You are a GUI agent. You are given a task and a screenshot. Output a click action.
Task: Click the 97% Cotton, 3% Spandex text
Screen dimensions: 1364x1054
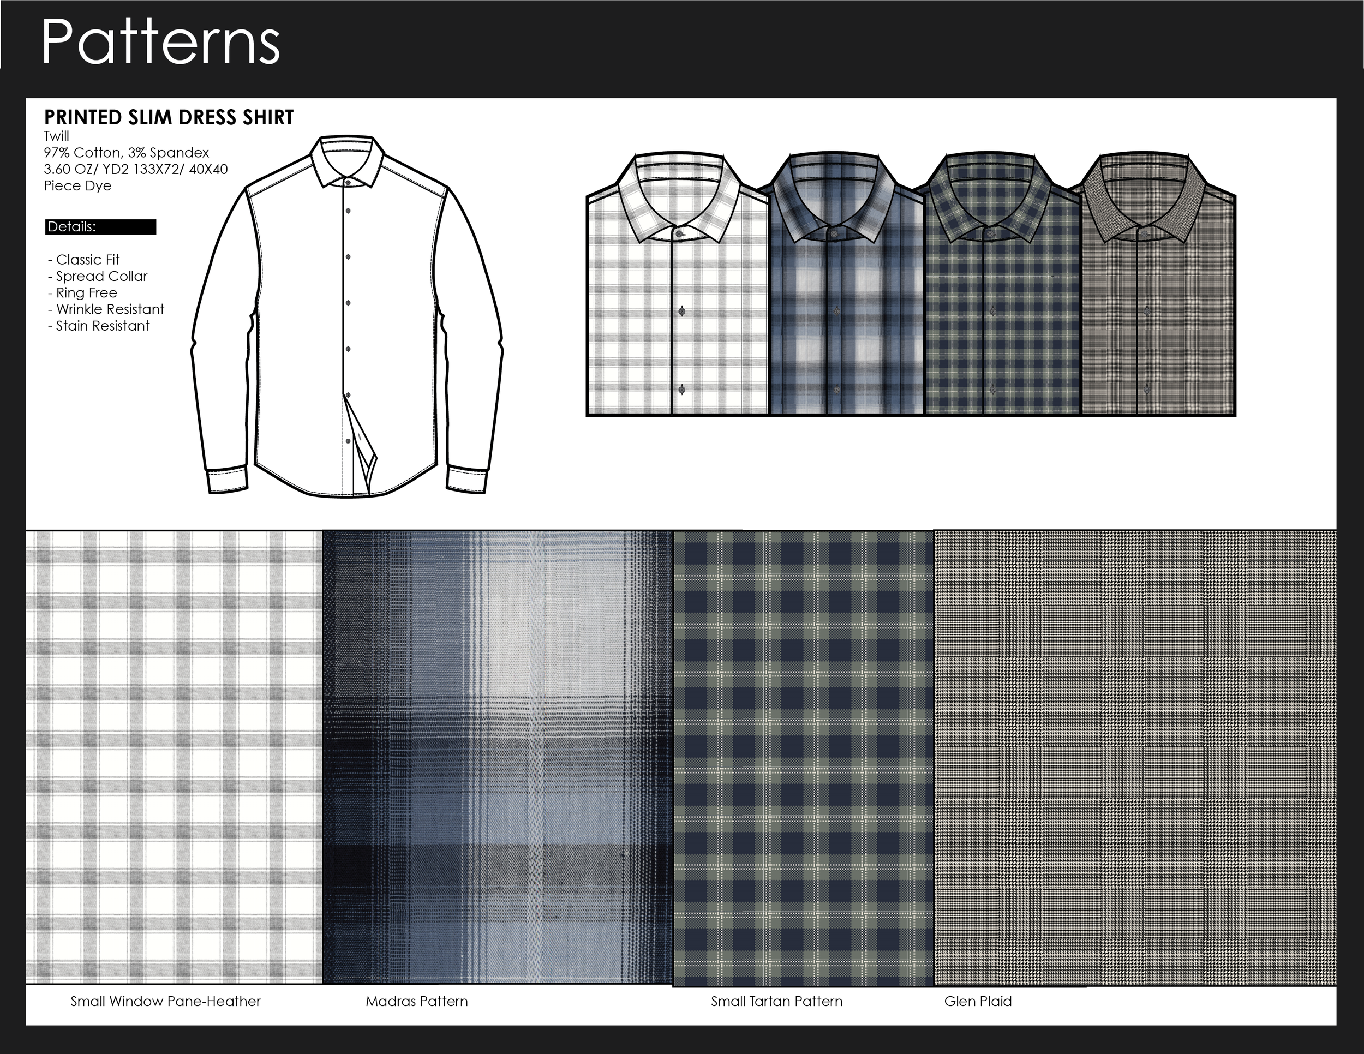pos(126,153)
